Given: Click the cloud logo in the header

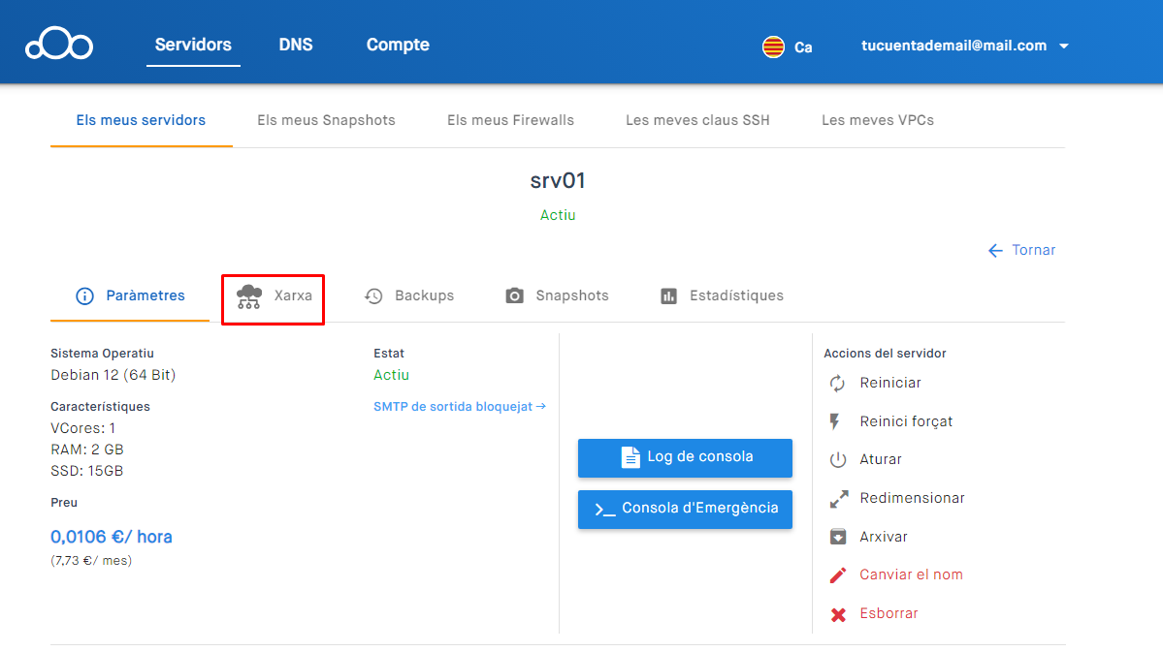Looking at the screenshot, I should coord(59,46).
